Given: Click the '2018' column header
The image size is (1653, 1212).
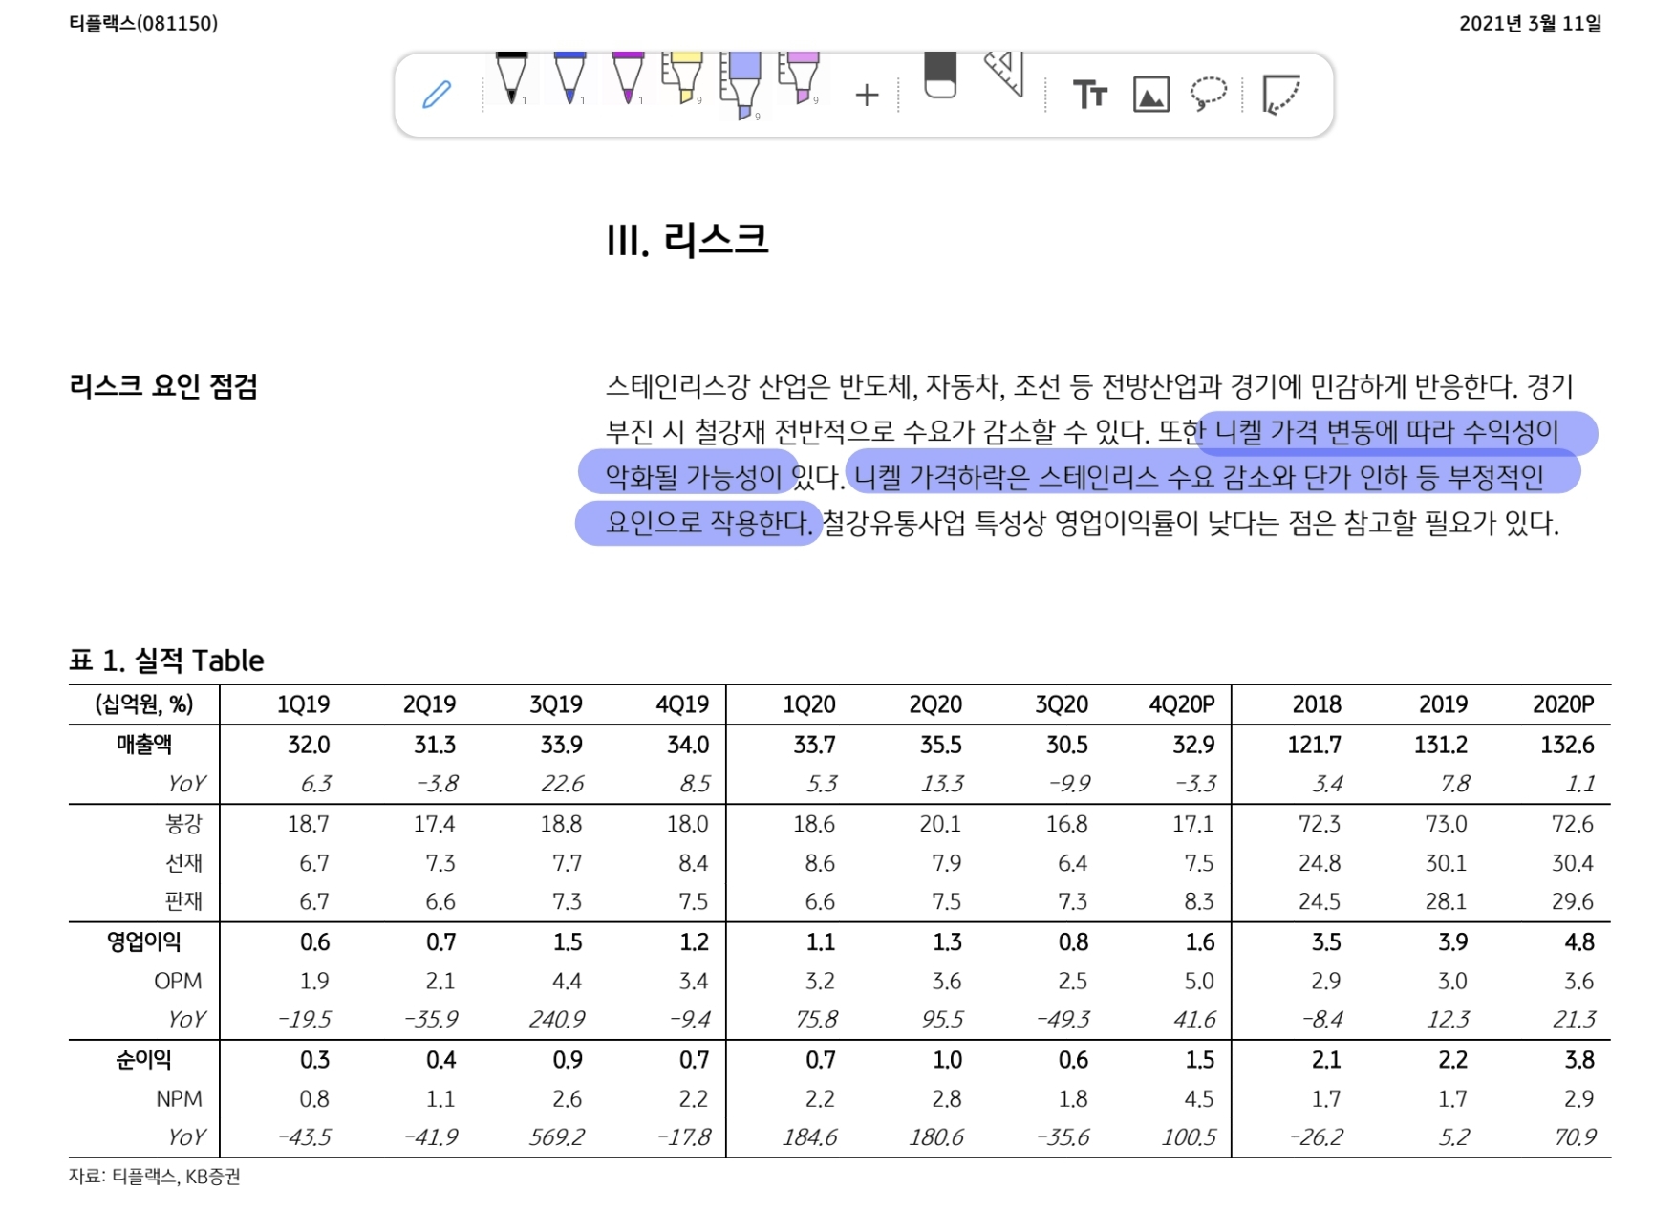Looking at the screenshot, I should [x=1317, y=704].
